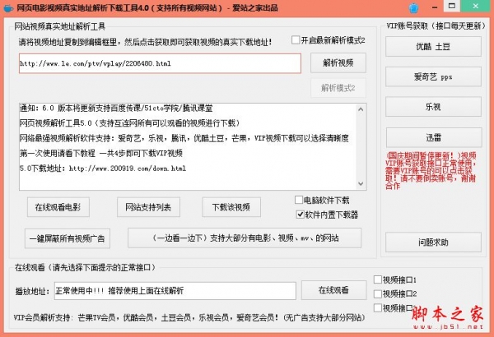Click the 5.0下载地址 URL line
The height and width of the screenshot is (337, 494).
[x=103, y=168]
